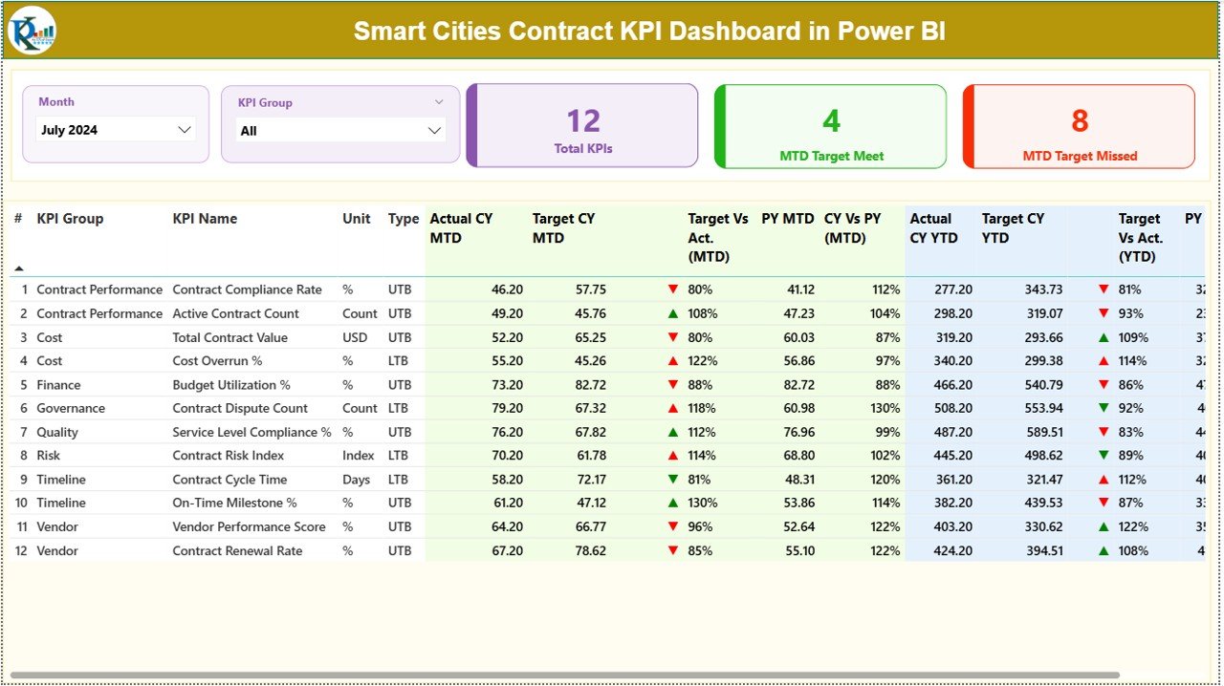This screenshot has width=1224, height=686.
Task: Click the PY MTD column header
Action: click(x=790, y=218)
